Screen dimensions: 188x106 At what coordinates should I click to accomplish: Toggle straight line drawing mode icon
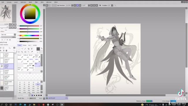click(x=115, y=5)
